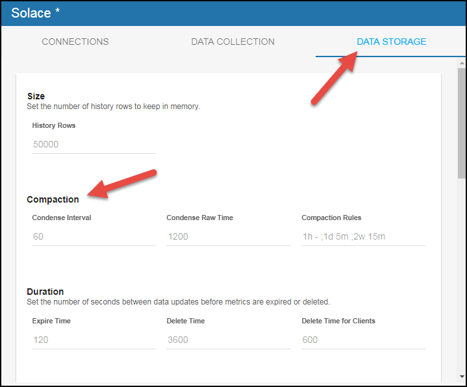Click the History Rows field showing 50000

tap(94, 144)
